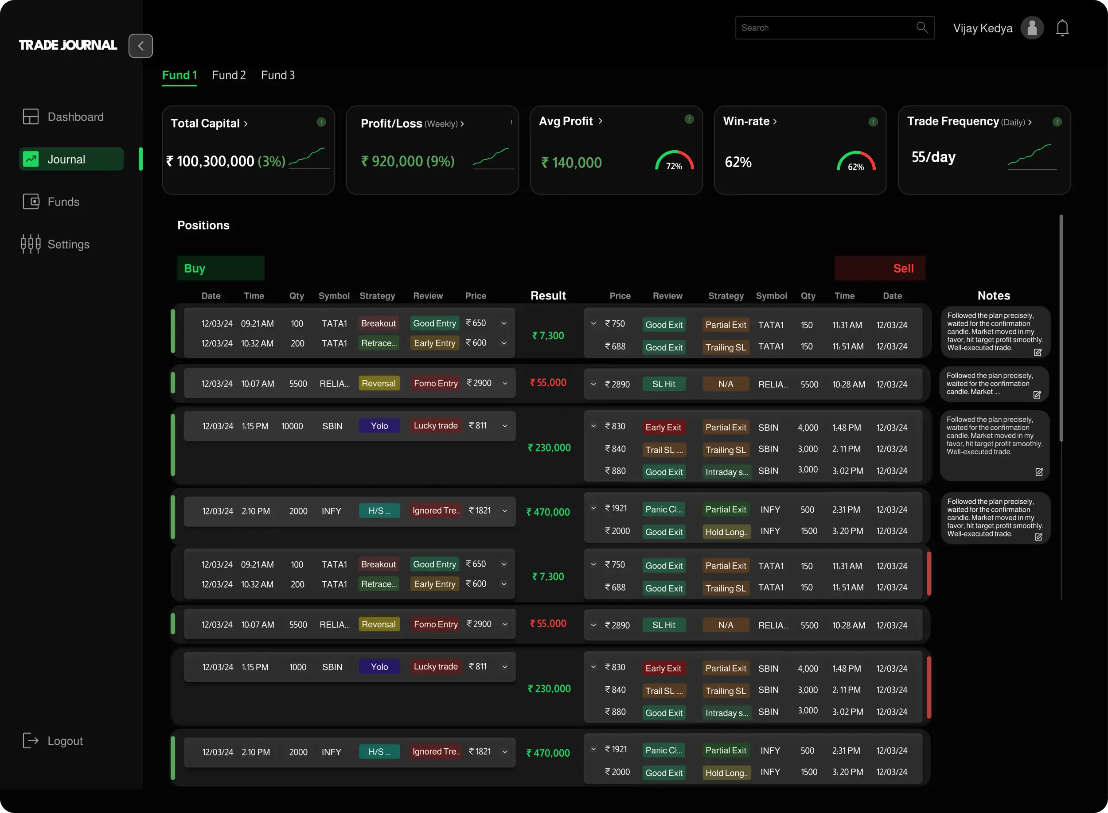Click info indicator on Total Capital card
The width and height of the screenshot is (1108, 813).
pos(321,121)
